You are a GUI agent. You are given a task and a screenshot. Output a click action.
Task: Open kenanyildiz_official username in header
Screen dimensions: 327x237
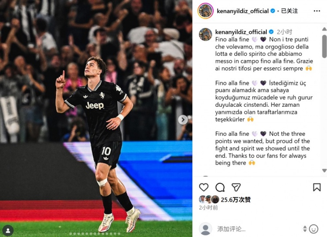pos(242,11)
